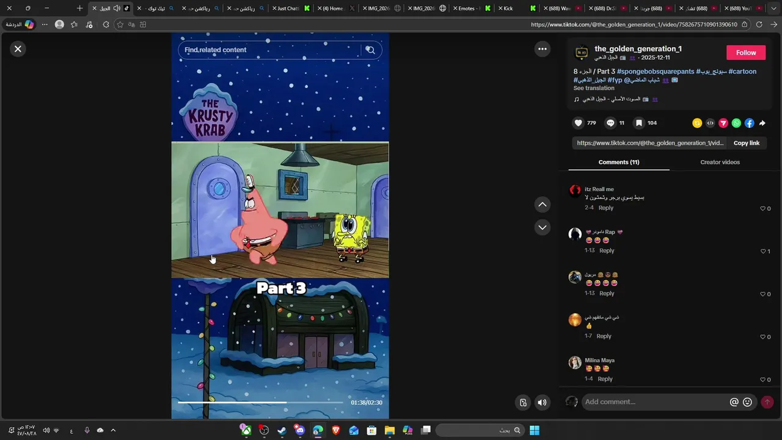Click the pink send to friends icon
The image size is (782, 440).
coord(723,123)
